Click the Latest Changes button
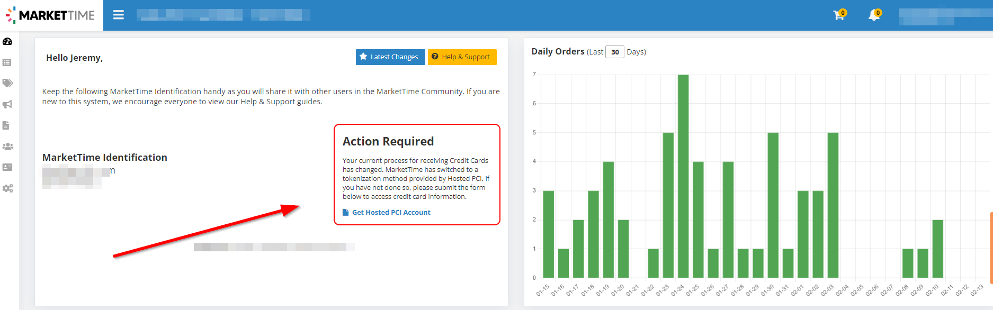The width and height of the screenshot is (993, 310). [x=390, y=57]
